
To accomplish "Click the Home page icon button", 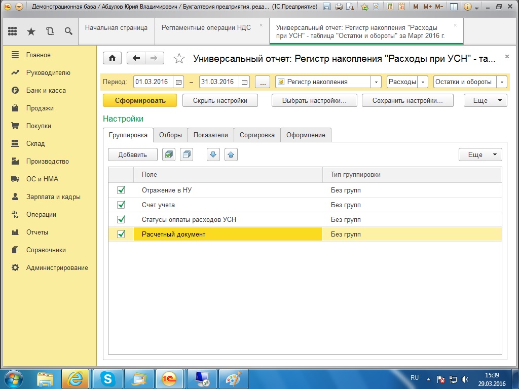I will 112,58.
